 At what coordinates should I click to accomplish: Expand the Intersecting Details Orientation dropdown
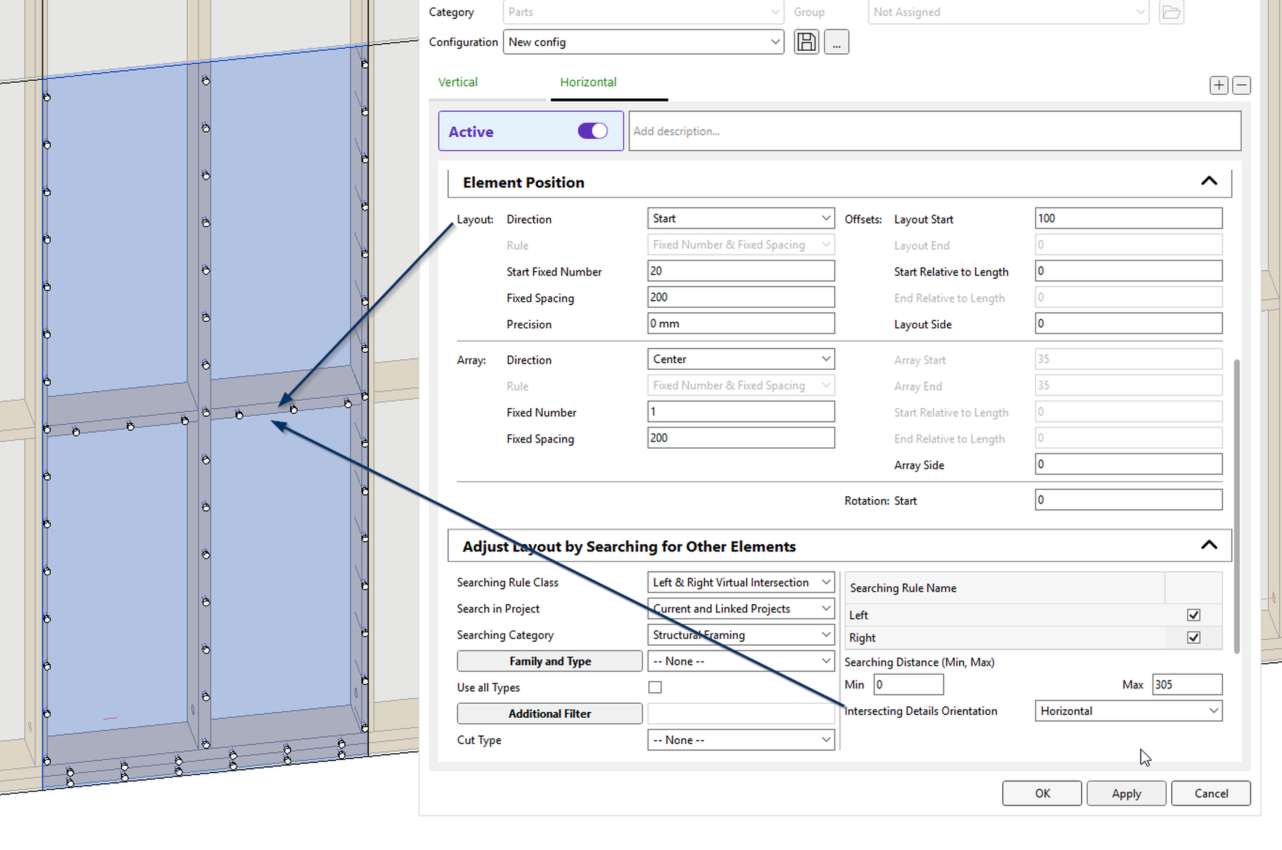1128,711
